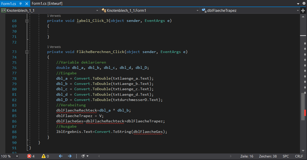Click the CRLF line ending indicator
The width and height of the screenshot is (307, 160).
(299, 156)
